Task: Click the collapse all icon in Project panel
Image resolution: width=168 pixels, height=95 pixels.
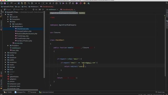Action: tap(36, 9)
